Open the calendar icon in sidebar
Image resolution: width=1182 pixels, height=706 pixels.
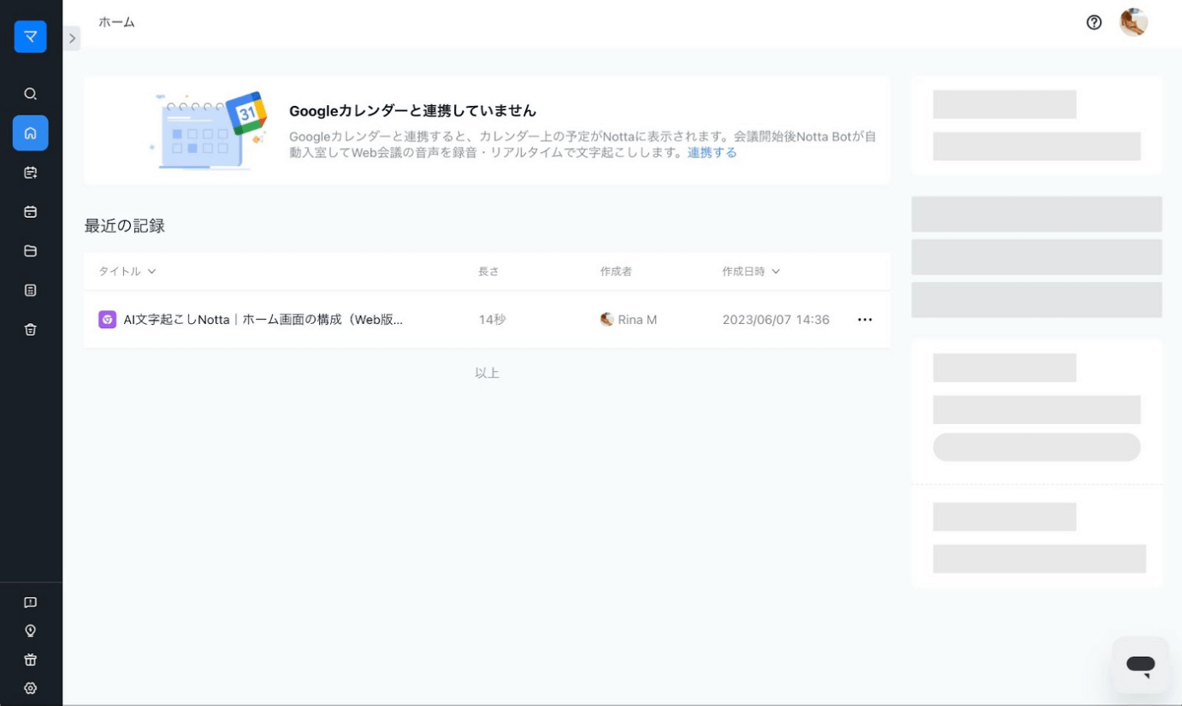[x=30, y=212]
